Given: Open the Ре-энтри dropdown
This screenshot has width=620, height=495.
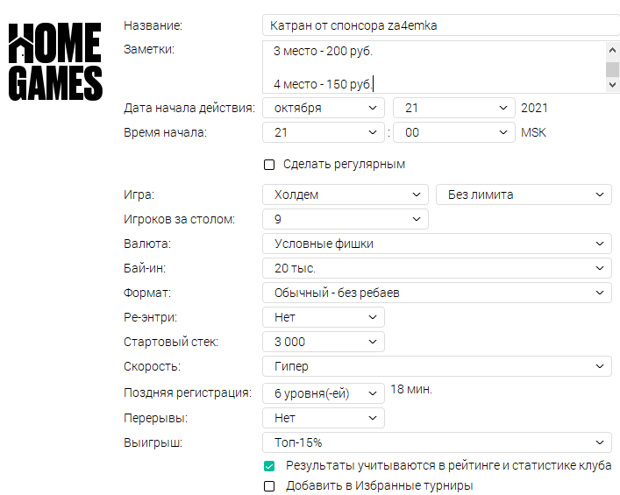Looking at the screenshot, I should 324,317.
